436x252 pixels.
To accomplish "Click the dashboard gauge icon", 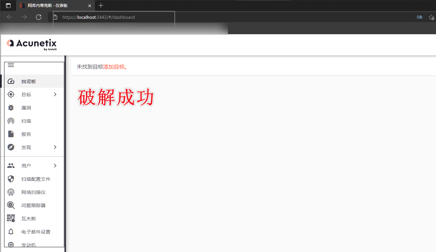I will point(11,81).
